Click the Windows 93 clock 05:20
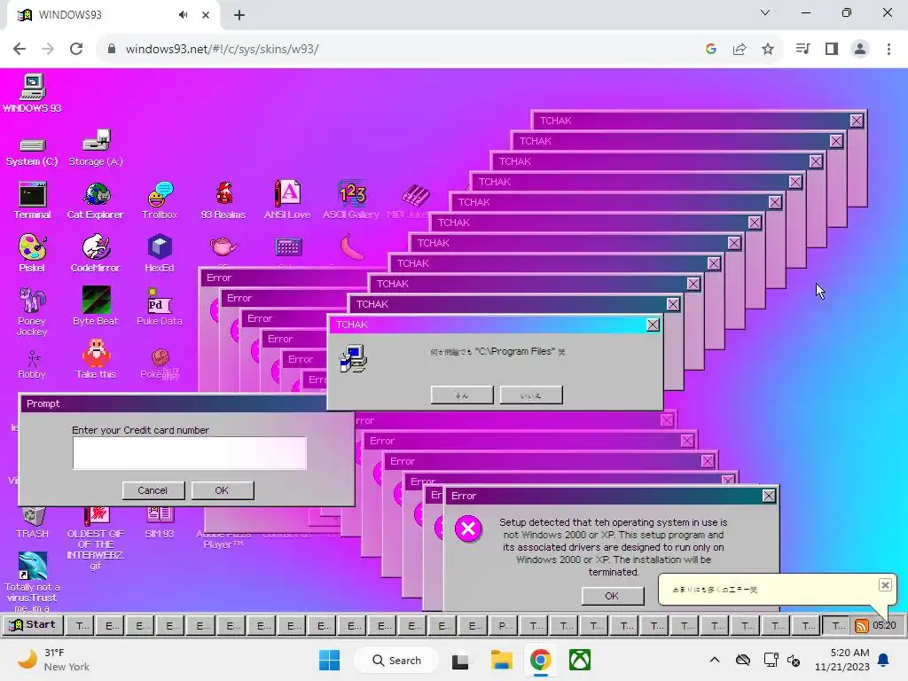 884,625
